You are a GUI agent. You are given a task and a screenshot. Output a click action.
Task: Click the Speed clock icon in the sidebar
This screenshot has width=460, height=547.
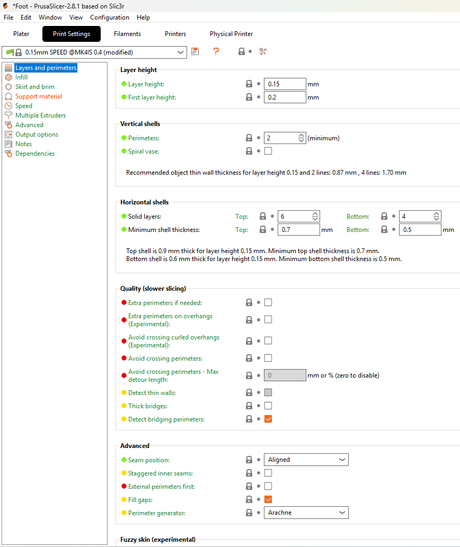pyautogui.click(x=8, y=106)
